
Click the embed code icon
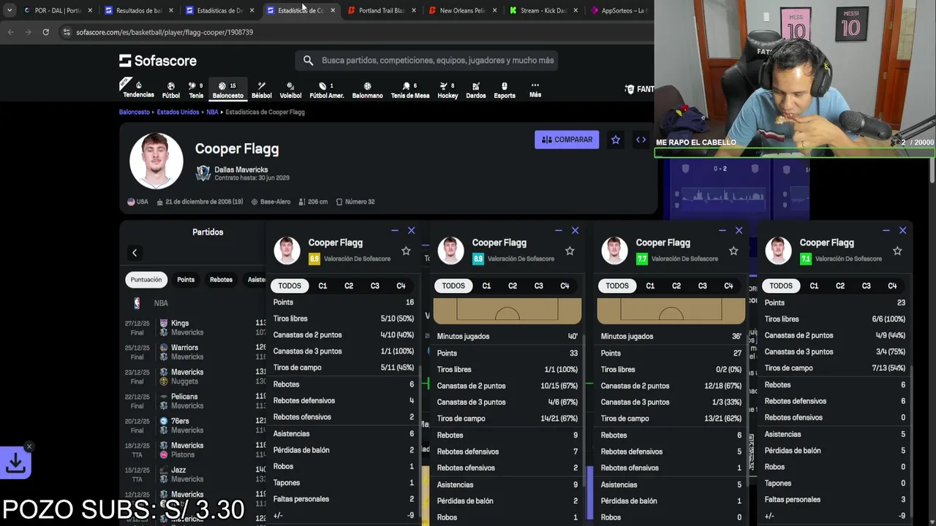(x=641, y=140)
